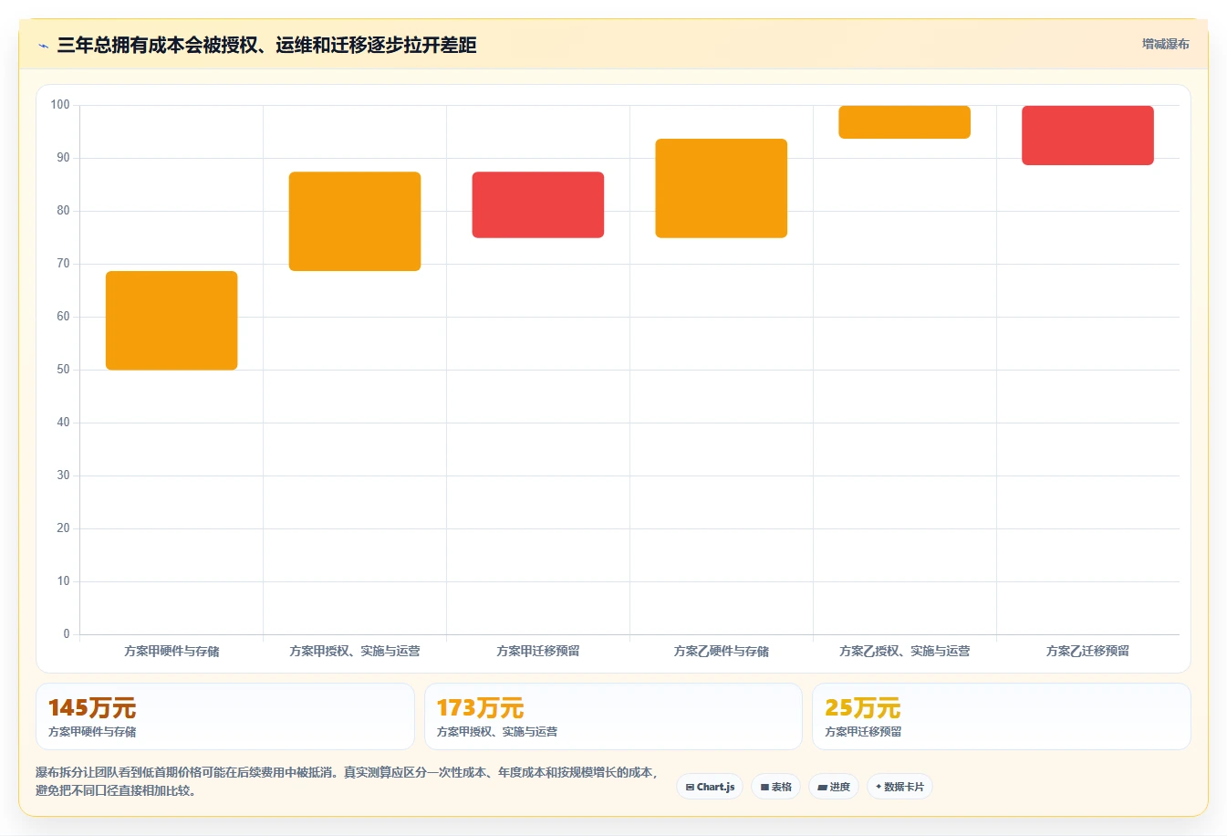Screen dimensions: 1227x836
Task: Click the 方案乙迁移预留 red bar
Action: point(1087,135)
